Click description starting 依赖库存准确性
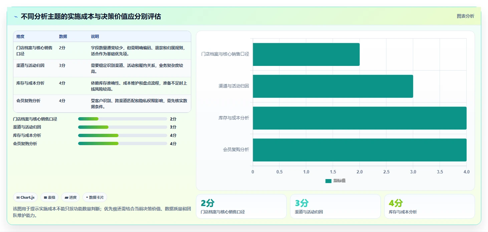Viewport: 488px width, 232px height. [x=139, y=86]
